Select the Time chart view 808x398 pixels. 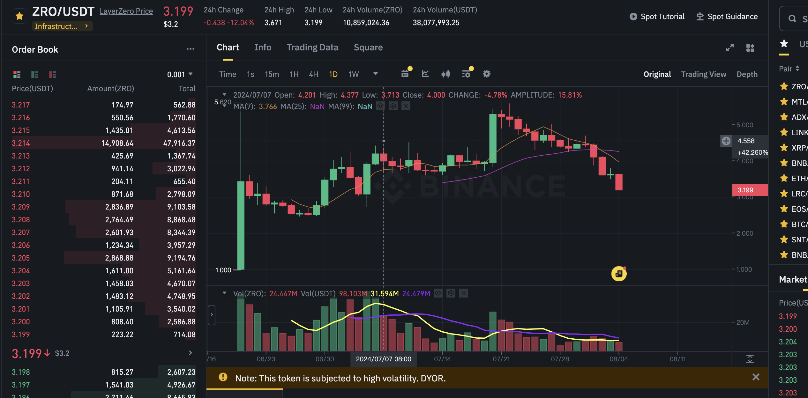coord(228,74)
